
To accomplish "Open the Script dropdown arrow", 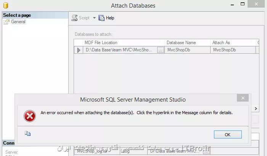I will 94,18.
